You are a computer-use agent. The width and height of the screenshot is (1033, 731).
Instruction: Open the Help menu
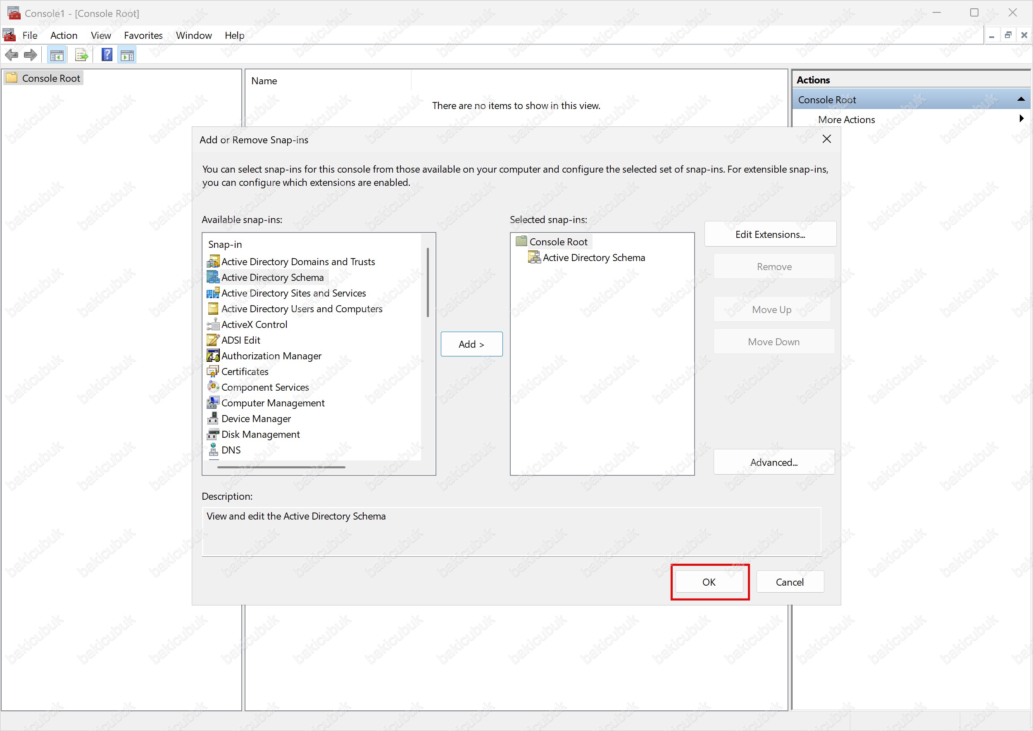tap(234, 35)
